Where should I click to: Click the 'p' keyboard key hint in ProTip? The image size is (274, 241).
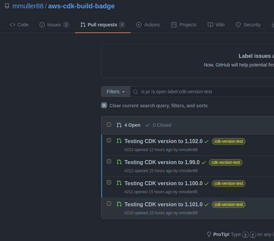[253, 234]
